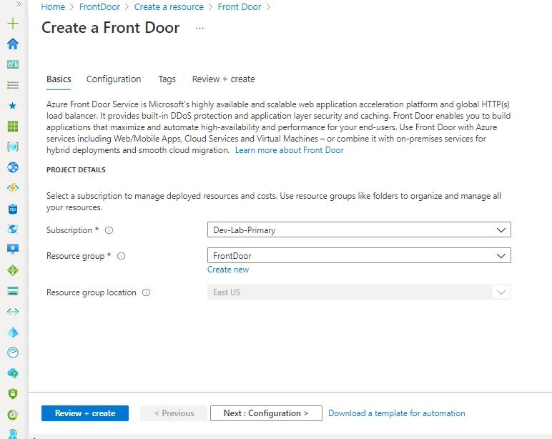
Task: Click the Resource group location East US dropdown
Action: pyautogui.click(x=358, y=292)
